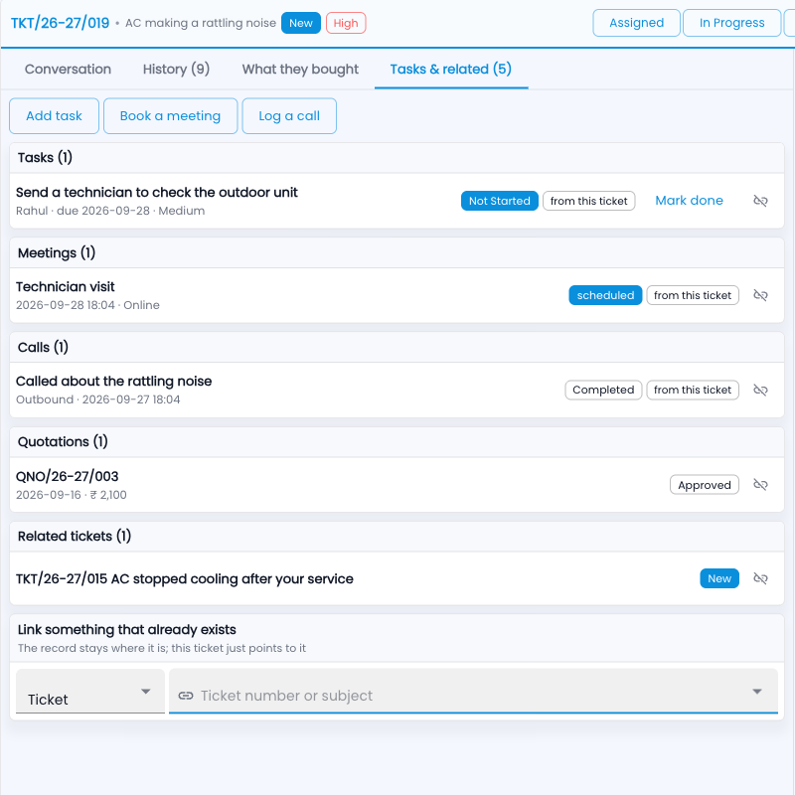Click 'from this ticket' tag on task row
Screen dimensions: 795x795
click(588, 201)
